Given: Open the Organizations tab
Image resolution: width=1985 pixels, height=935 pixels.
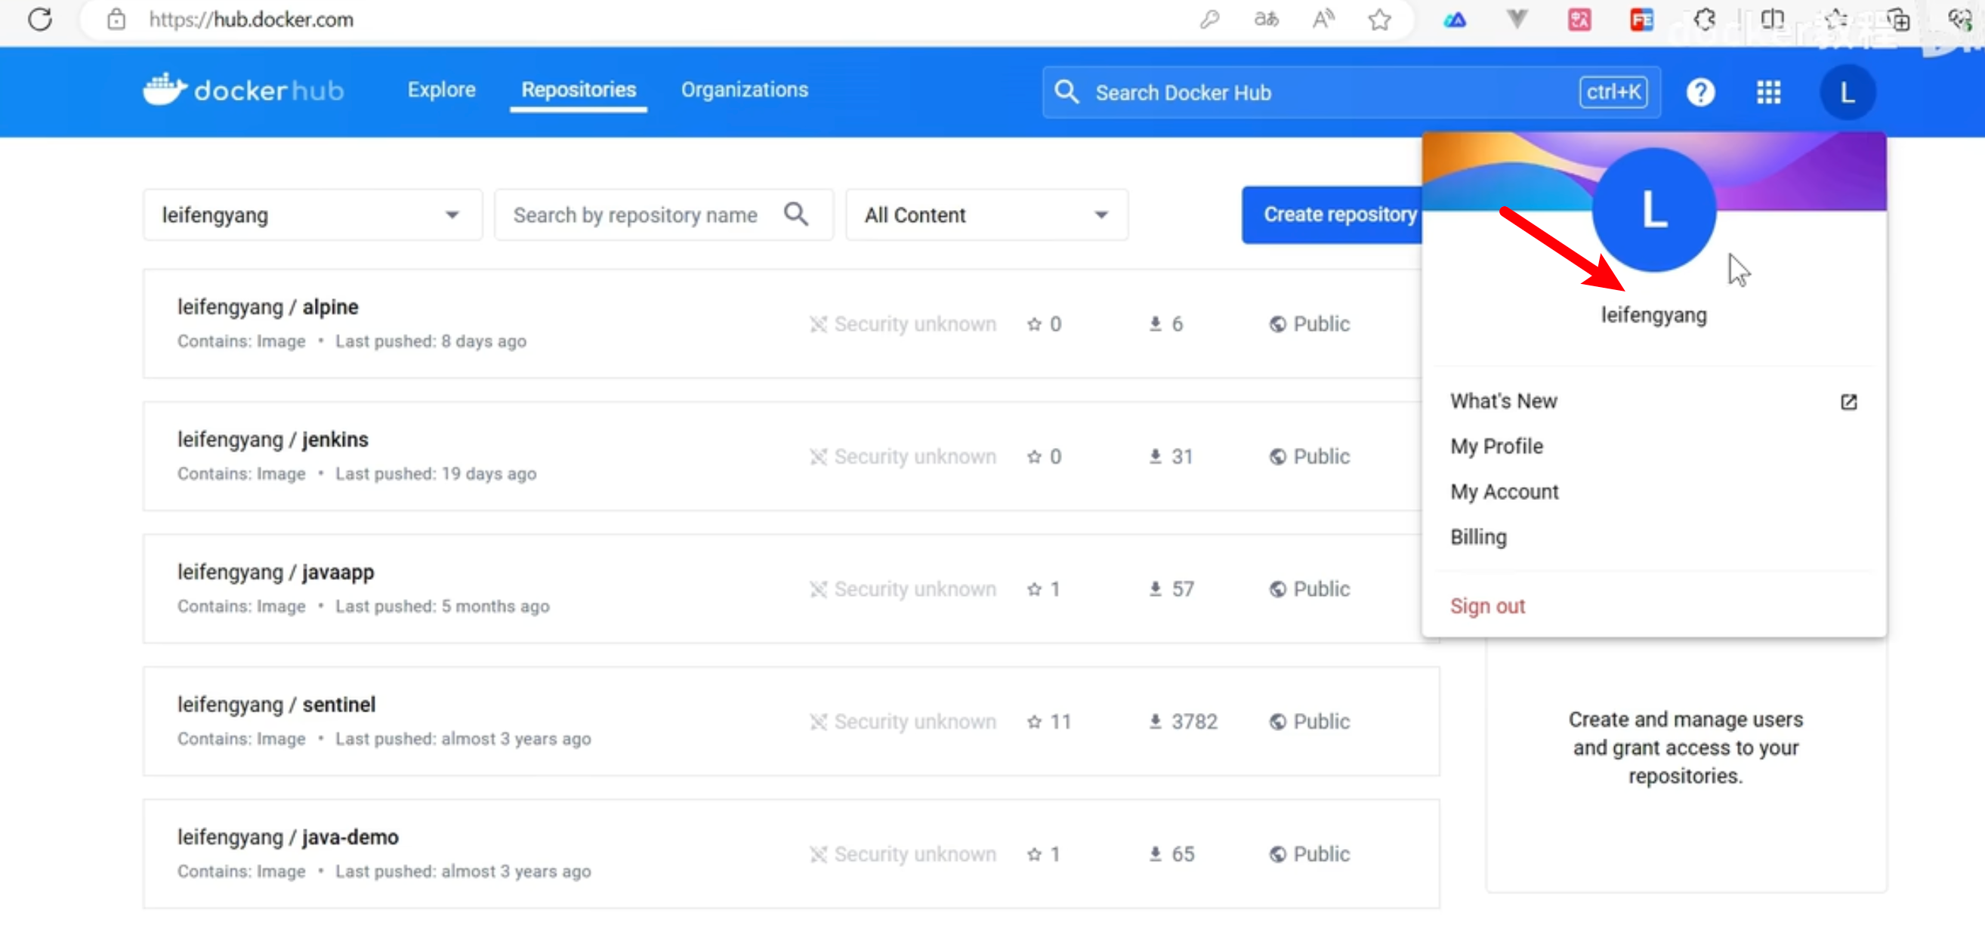Looking at the screenshot, I should [745, 89].
